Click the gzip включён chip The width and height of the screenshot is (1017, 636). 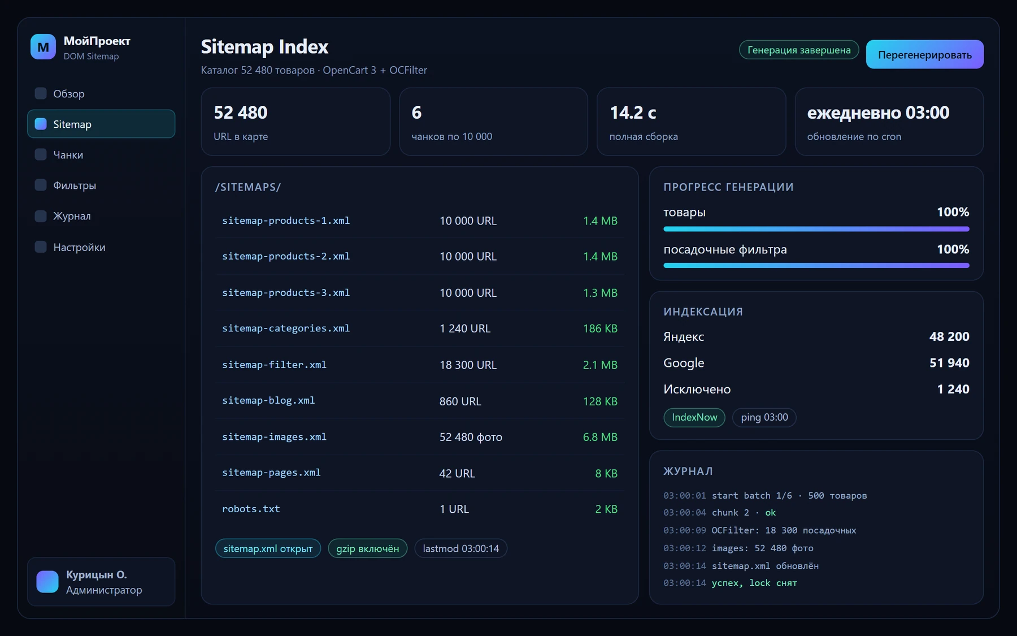coord(368,548)
